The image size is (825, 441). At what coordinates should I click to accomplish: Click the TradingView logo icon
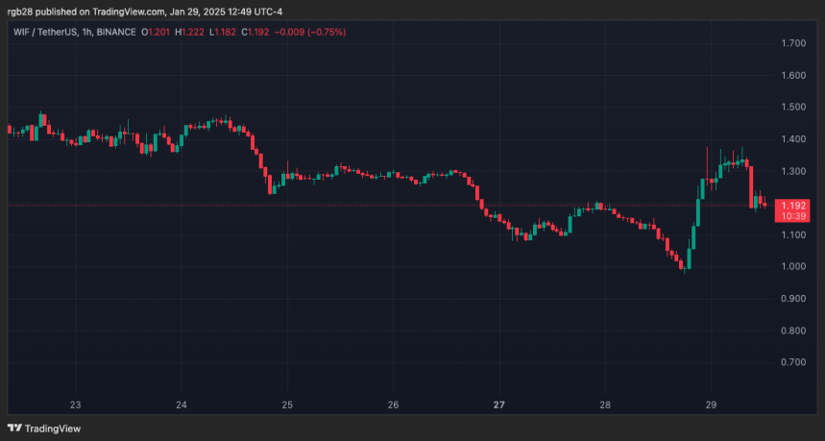coord(14,429)
